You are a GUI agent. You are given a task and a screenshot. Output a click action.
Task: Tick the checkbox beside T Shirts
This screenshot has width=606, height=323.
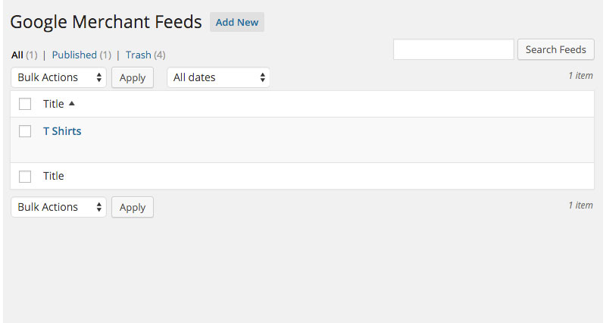[25, 131]
